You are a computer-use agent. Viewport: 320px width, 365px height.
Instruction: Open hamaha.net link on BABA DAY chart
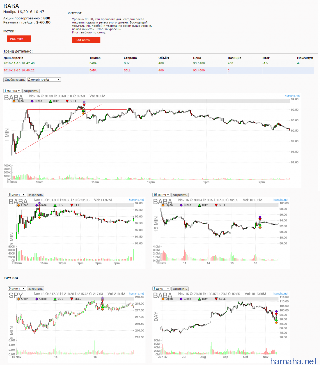pos(281,294)
